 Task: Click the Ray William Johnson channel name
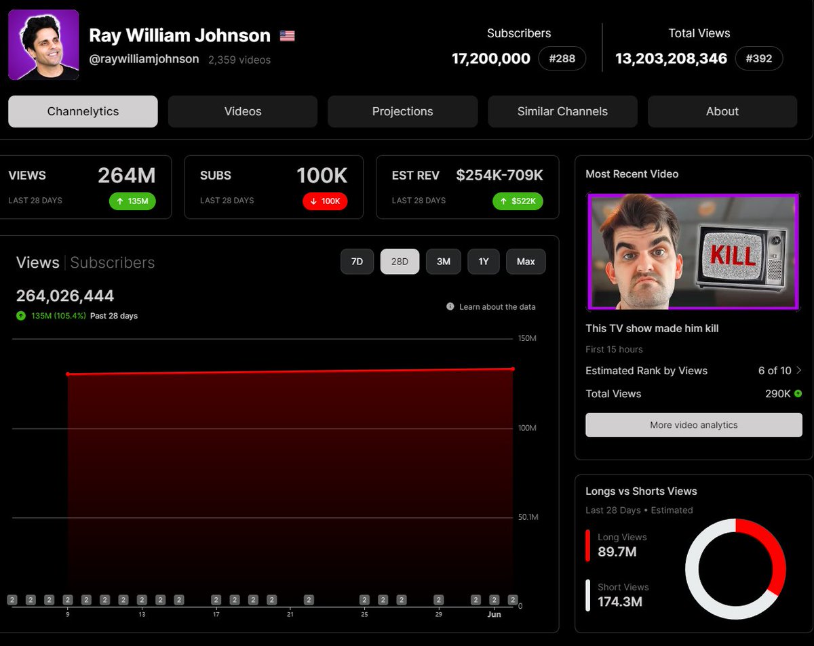click(180, 35)
